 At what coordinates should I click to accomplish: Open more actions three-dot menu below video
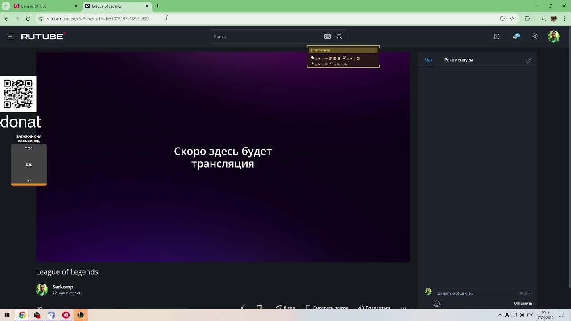[x=403, y=308]
